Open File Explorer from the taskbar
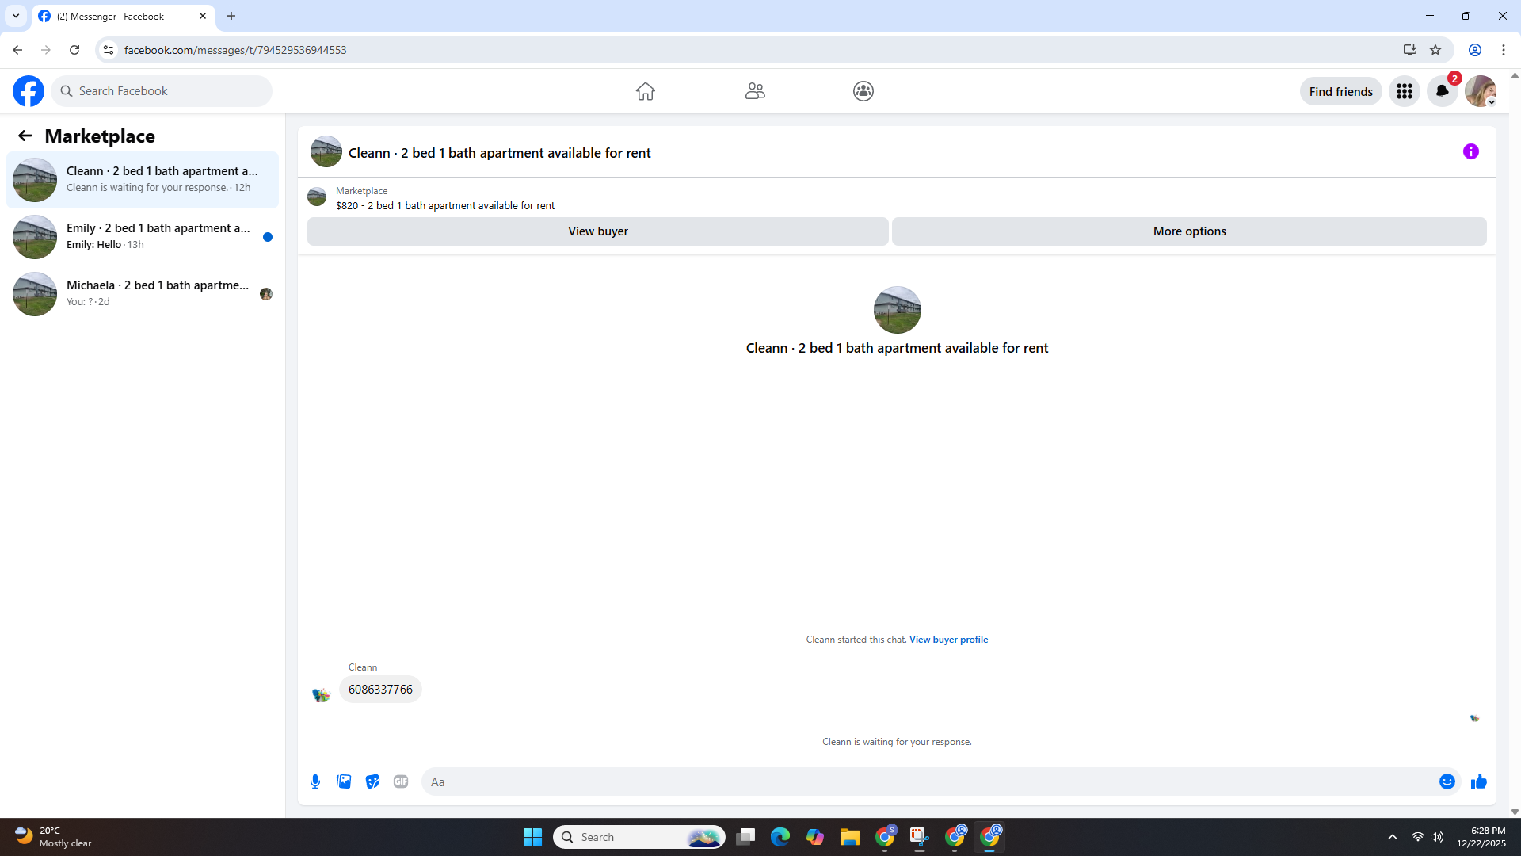This screenshot has height=856, width=1521. (x=849, y=837)
